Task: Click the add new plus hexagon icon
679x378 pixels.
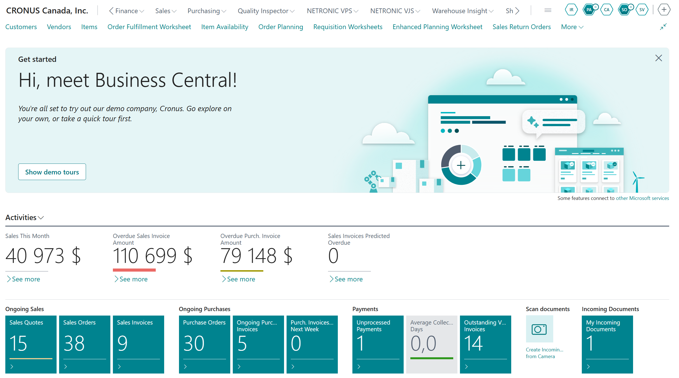Action: [x=664, y=10]
